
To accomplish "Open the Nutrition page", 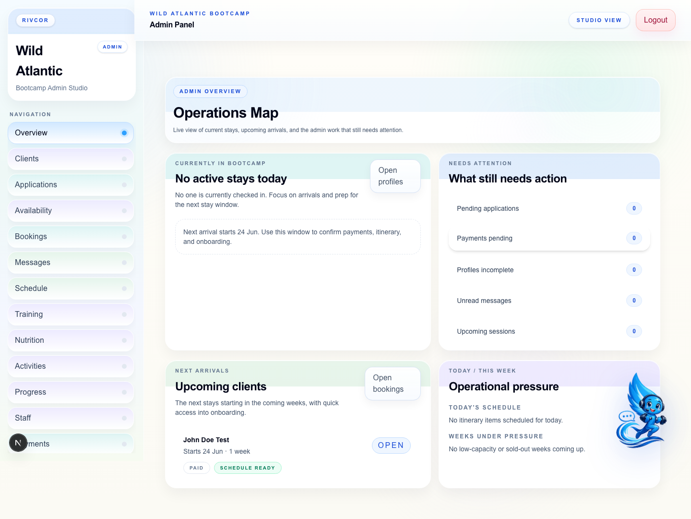I will pos(71,340).
